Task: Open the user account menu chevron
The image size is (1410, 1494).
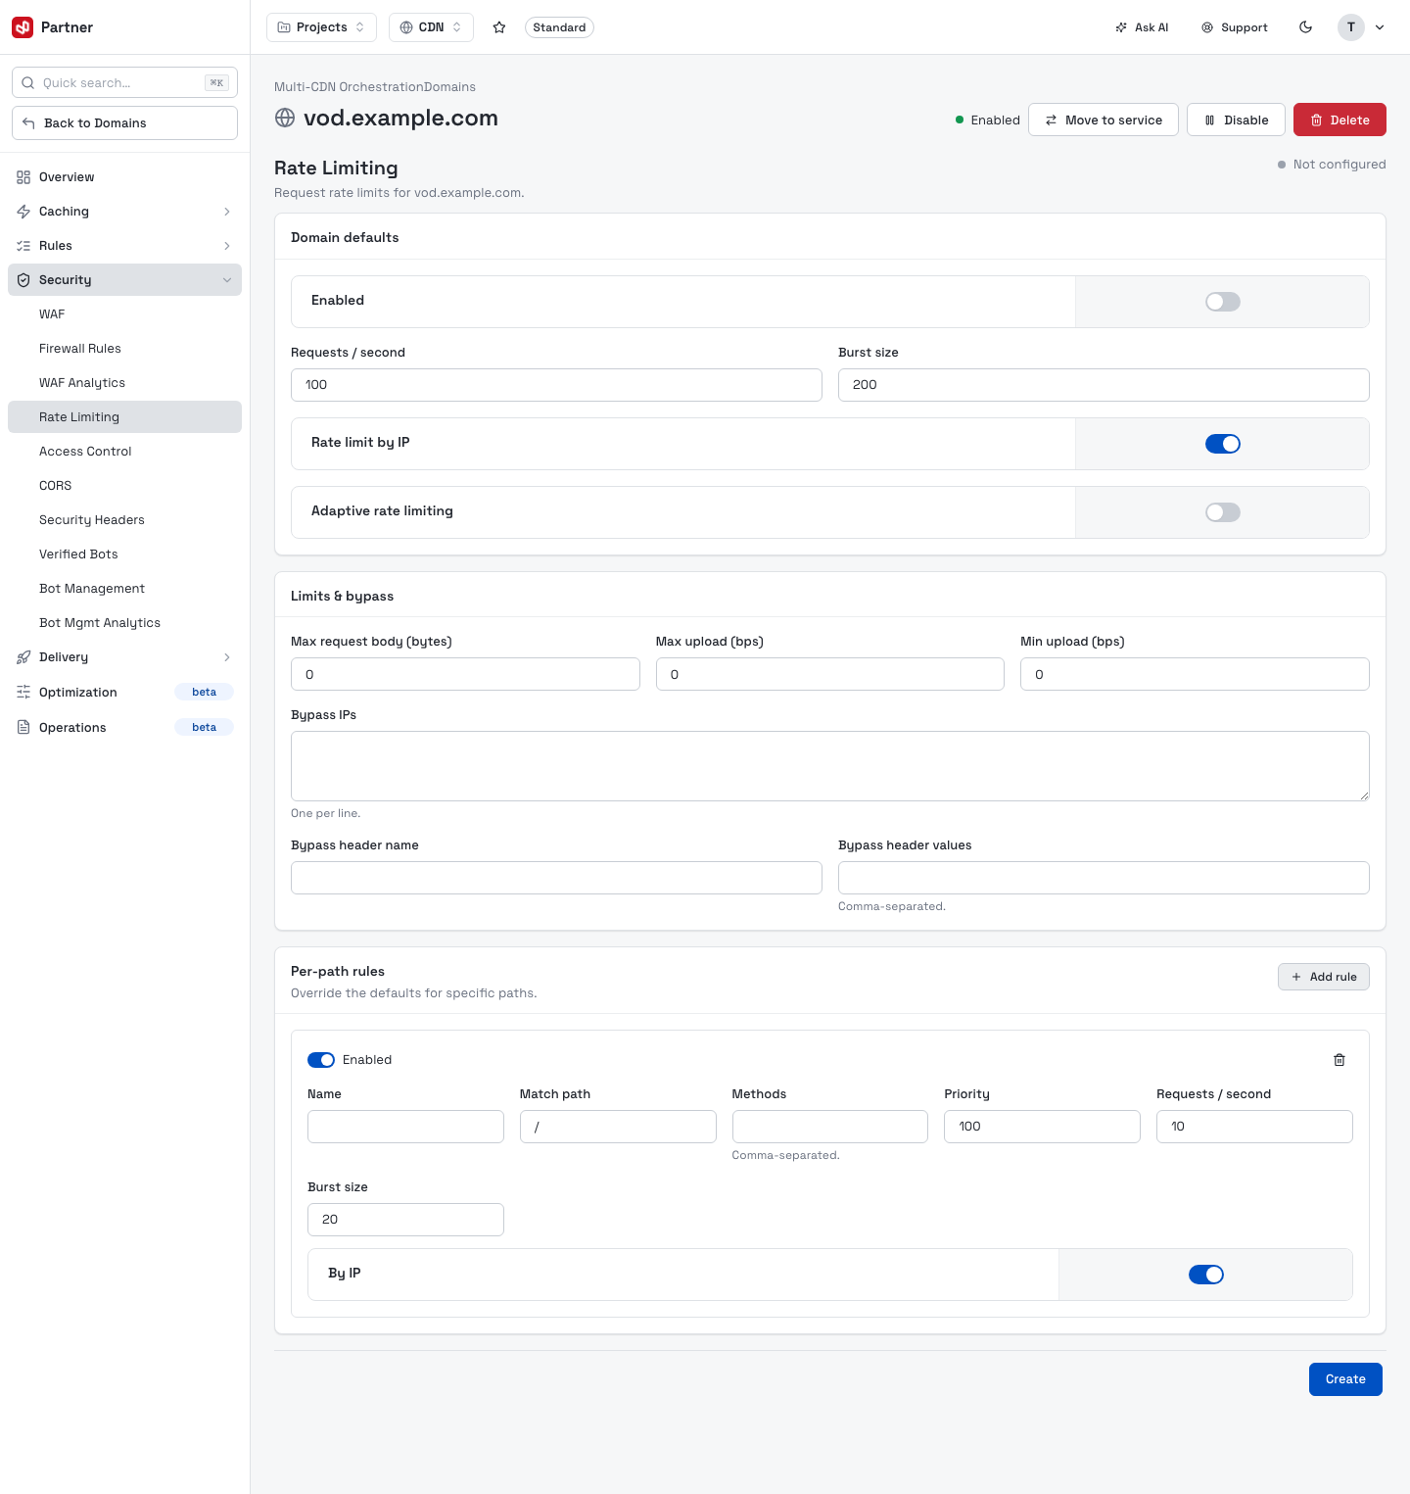Action: pos(1380,27)
